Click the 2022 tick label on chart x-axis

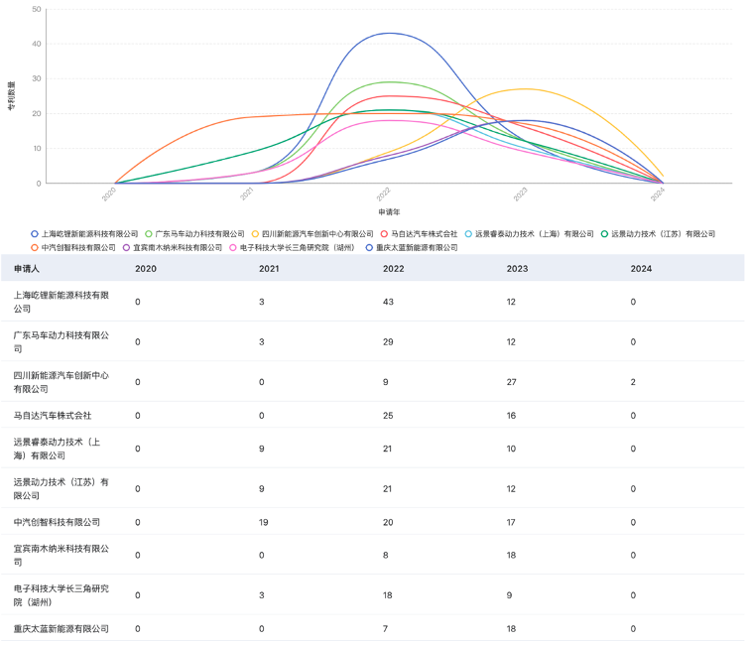(x=384, y=194)
